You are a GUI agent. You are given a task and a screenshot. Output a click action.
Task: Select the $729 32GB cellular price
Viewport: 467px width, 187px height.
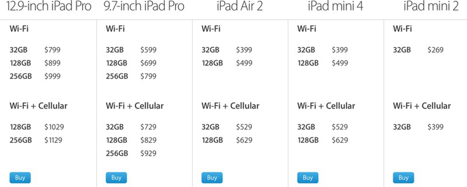(148, 127)
